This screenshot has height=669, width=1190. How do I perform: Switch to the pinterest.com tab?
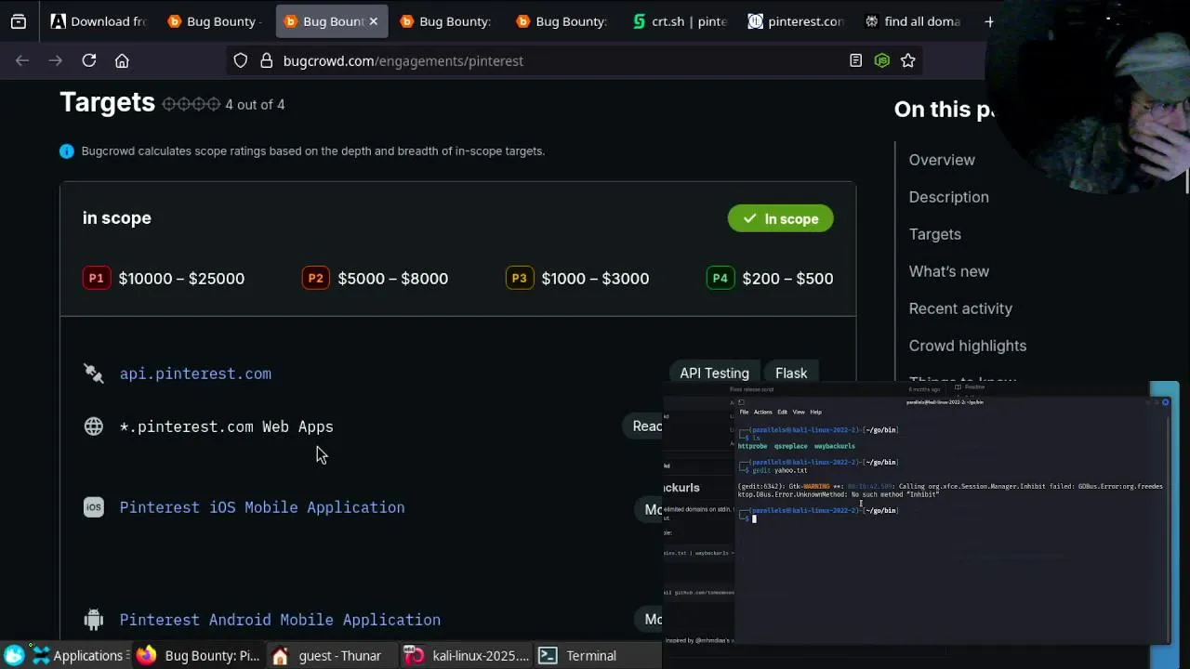(x=796, y=21)
